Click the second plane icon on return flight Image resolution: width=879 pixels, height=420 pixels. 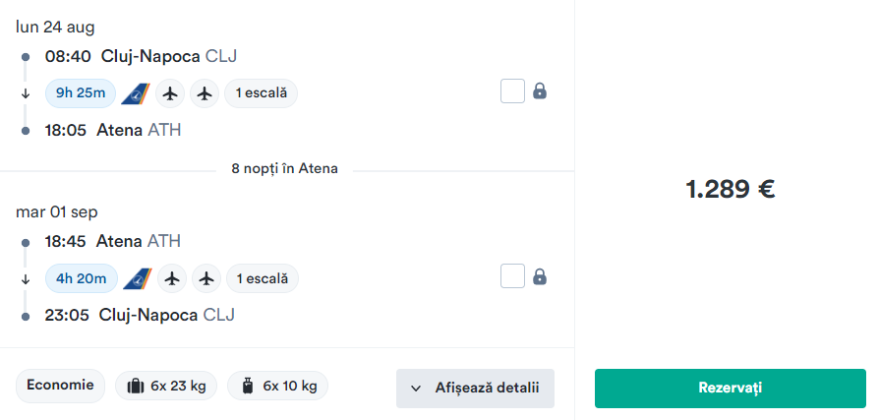206,278
